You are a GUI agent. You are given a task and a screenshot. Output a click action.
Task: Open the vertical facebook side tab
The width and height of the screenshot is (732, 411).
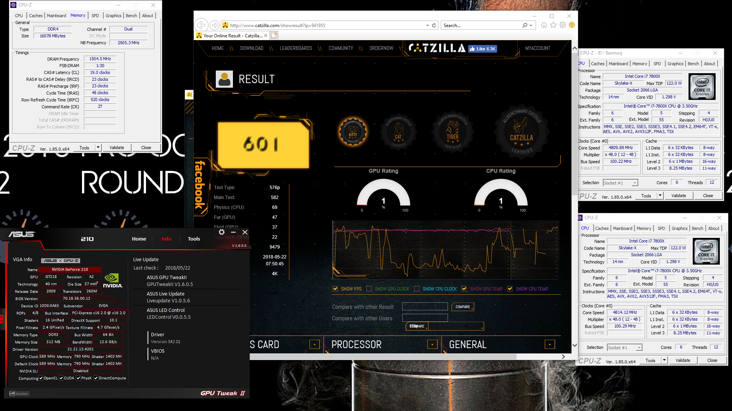[x=200, y=185]
